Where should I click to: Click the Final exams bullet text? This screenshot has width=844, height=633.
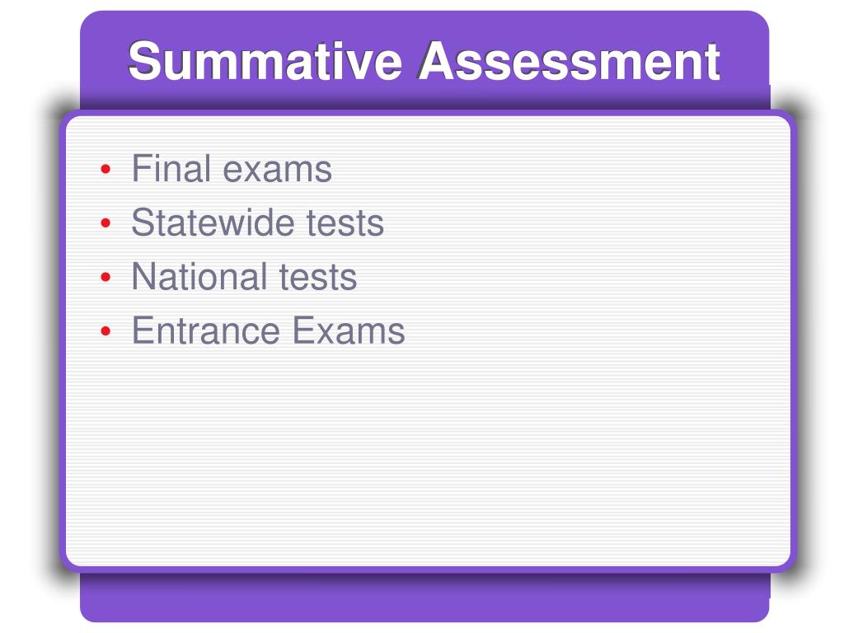(x=232, y=168)
